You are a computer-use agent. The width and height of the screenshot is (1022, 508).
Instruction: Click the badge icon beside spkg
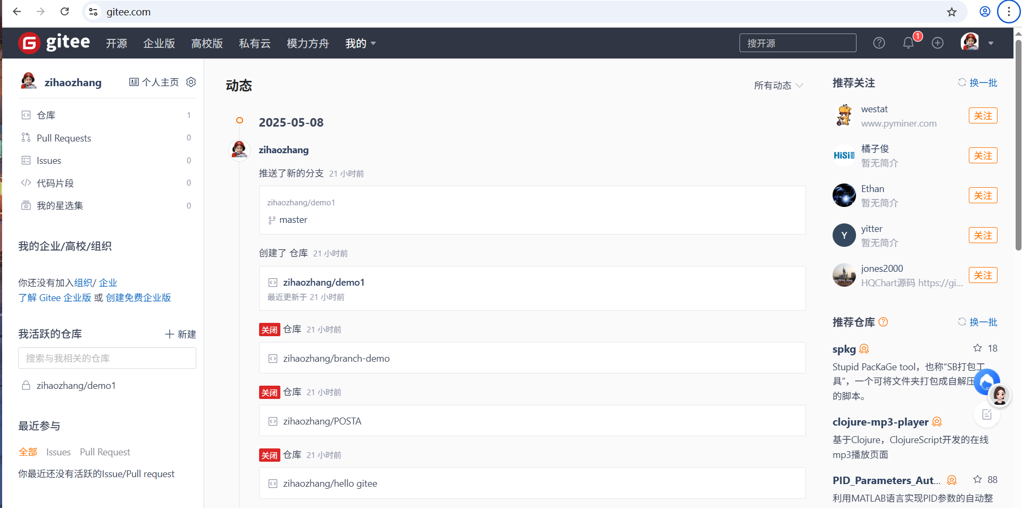click(864, 349)
